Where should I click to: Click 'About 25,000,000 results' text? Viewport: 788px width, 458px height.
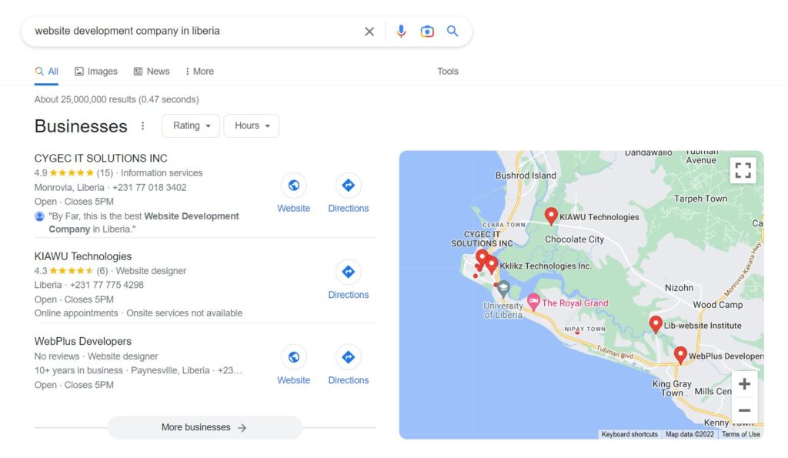(117, 99)
